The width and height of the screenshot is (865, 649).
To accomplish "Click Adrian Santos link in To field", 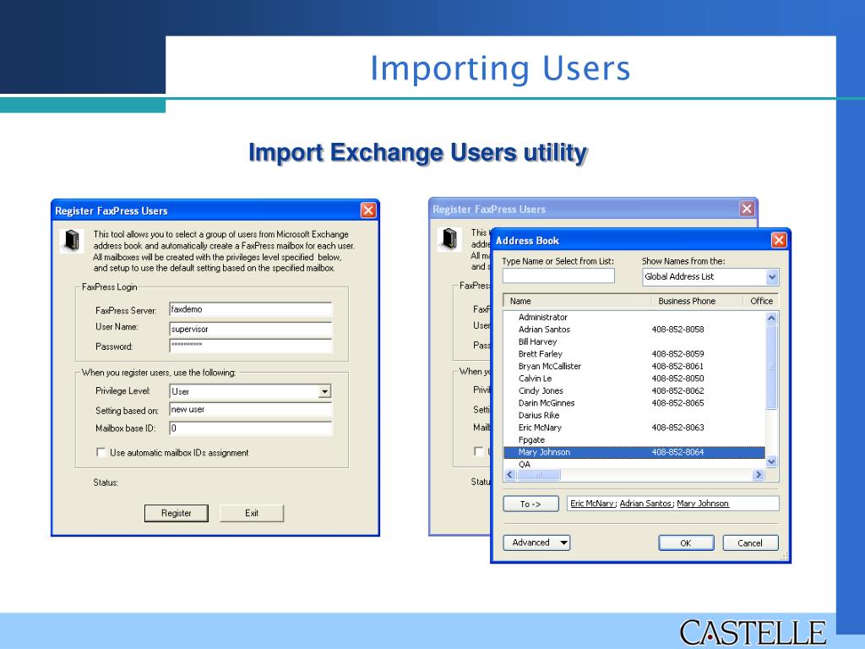I will pyautogui.click(x=645, y=504).
